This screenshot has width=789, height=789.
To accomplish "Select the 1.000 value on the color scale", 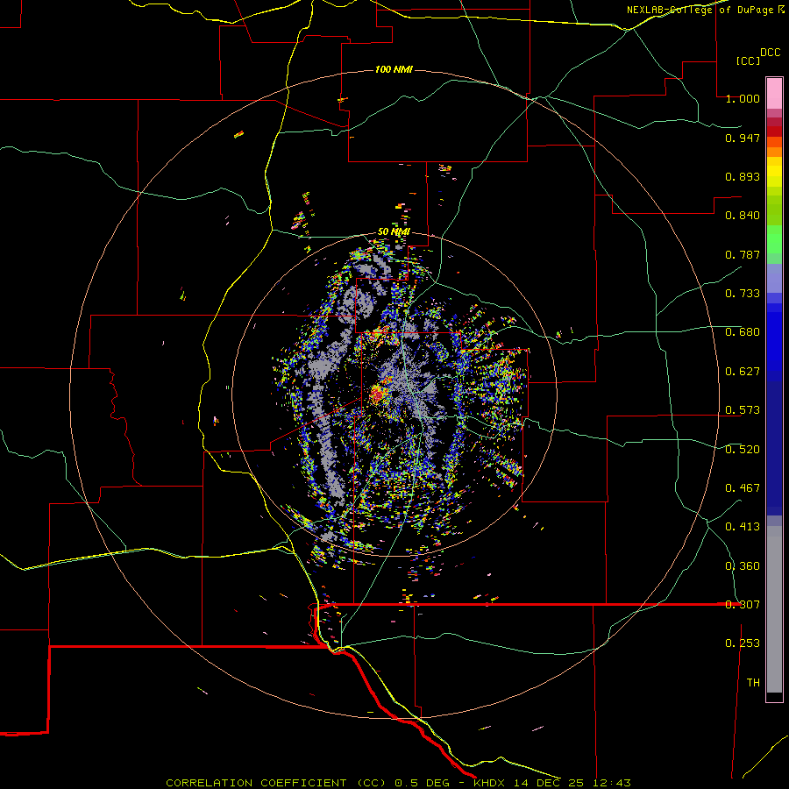I will tap(743, 98).
